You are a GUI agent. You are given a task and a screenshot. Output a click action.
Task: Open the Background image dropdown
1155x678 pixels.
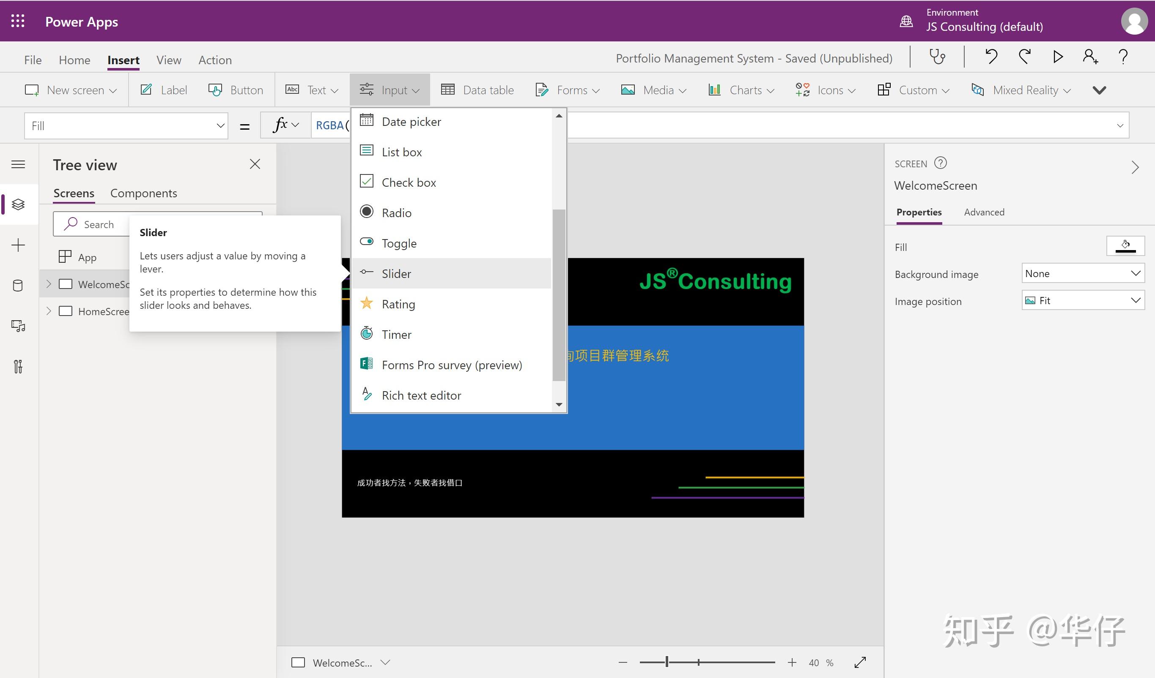pos(1083,274)
